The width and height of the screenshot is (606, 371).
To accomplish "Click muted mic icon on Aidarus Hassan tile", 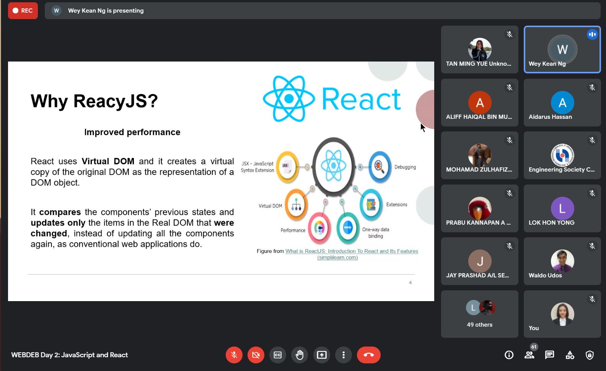I will 592,87.
